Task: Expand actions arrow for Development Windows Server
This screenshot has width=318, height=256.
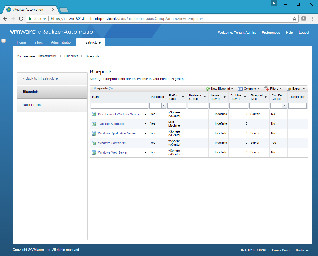Action: click(145, 114)
